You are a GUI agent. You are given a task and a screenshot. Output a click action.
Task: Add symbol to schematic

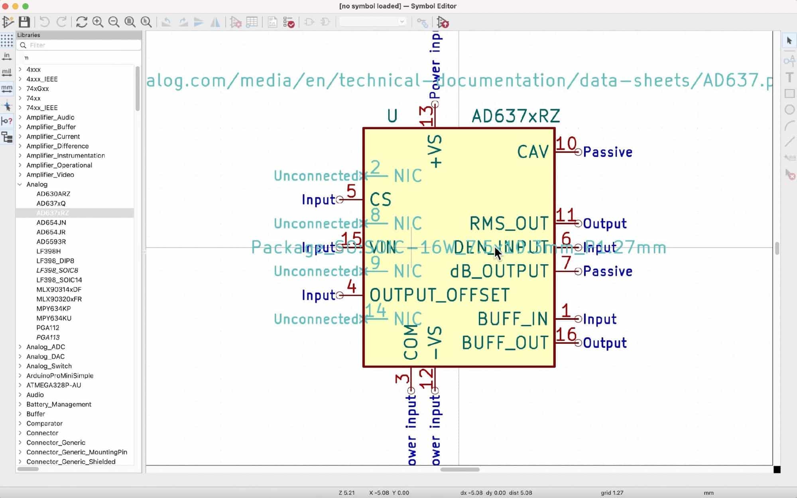(x=443, y=22)
